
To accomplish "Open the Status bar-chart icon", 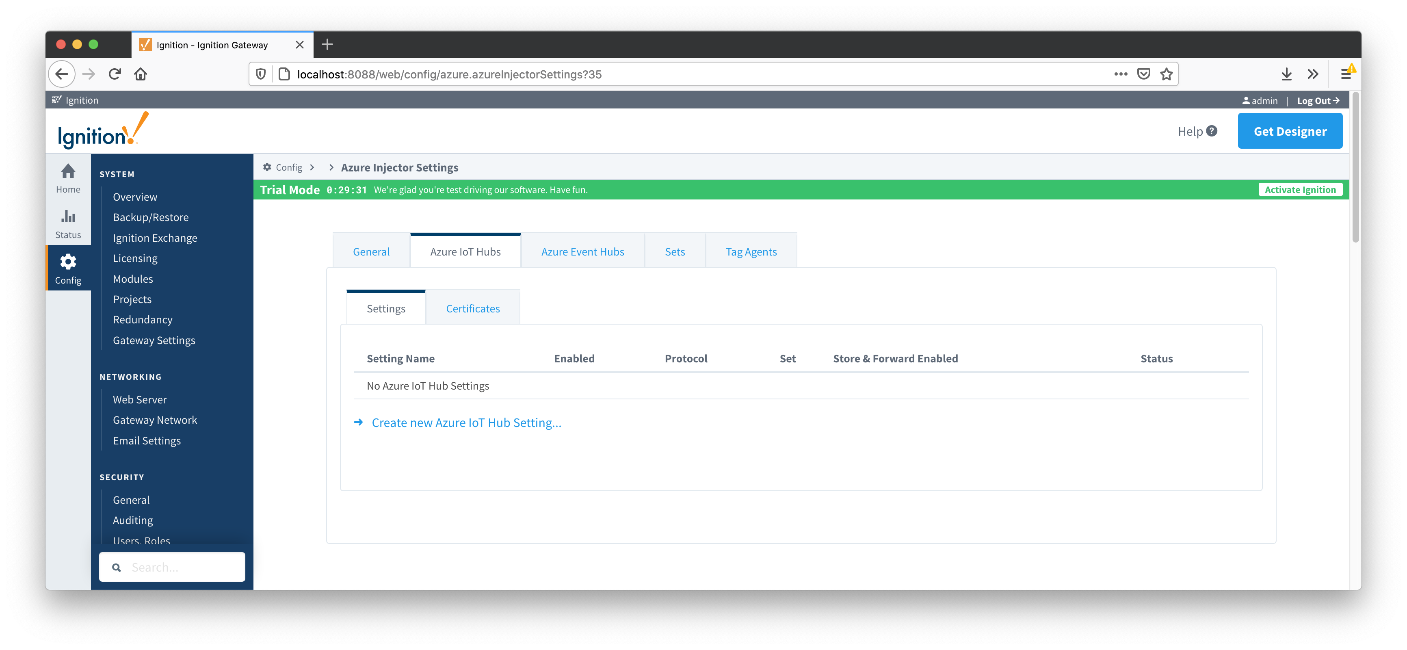I will (68, 217).
